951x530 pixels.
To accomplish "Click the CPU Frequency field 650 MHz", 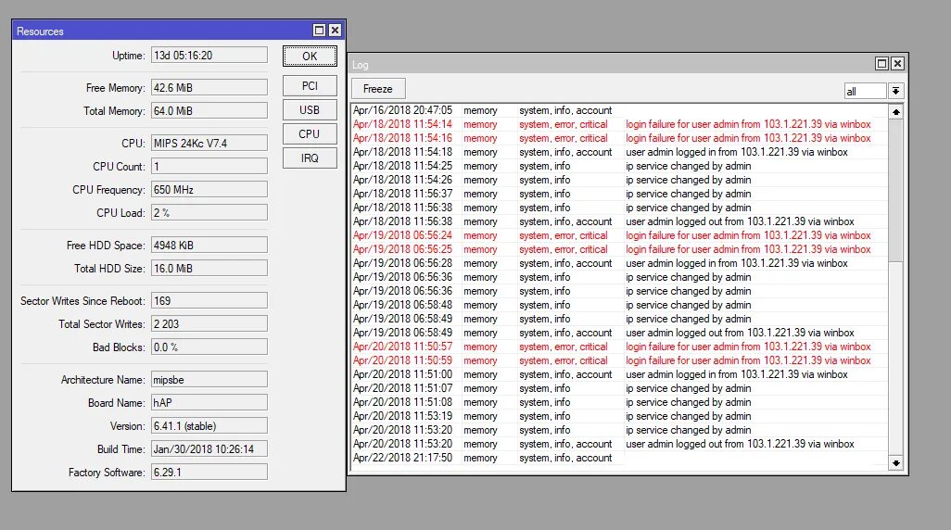I will [x=209, y=189].
